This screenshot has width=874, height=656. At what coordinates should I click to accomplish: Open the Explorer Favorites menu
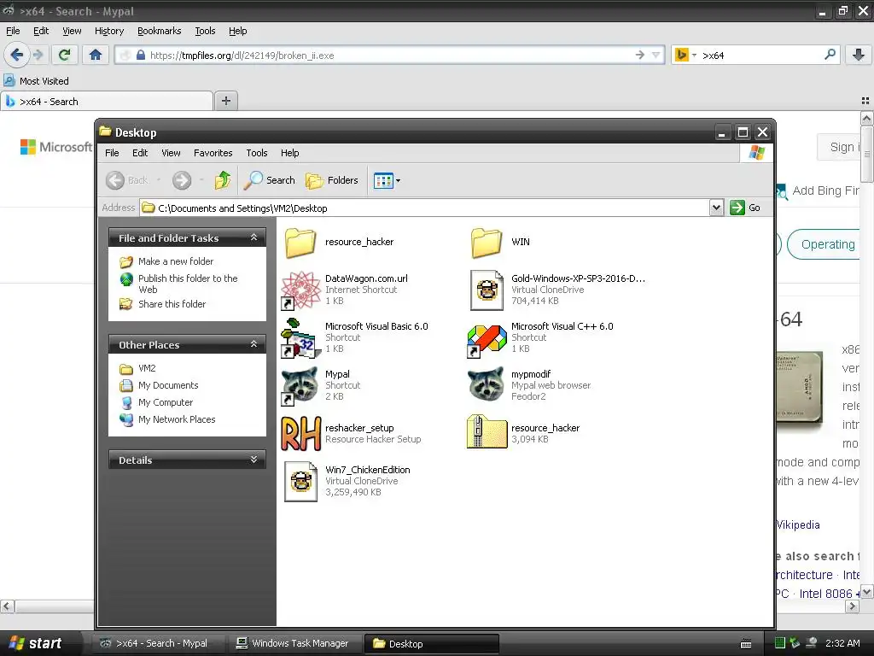(x=213, y=153)
